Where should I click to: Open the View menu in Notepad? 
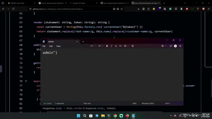click(x=59, y=46)
